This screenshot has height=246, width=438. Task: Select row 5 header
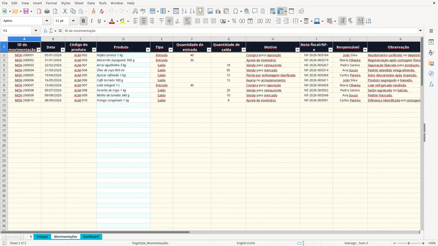pyautogui.click(x=4, y=70)
